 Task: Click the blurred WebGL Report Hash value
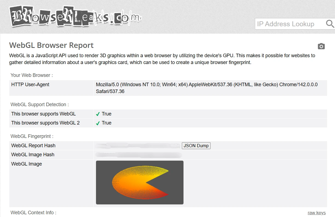pos(137,146)
